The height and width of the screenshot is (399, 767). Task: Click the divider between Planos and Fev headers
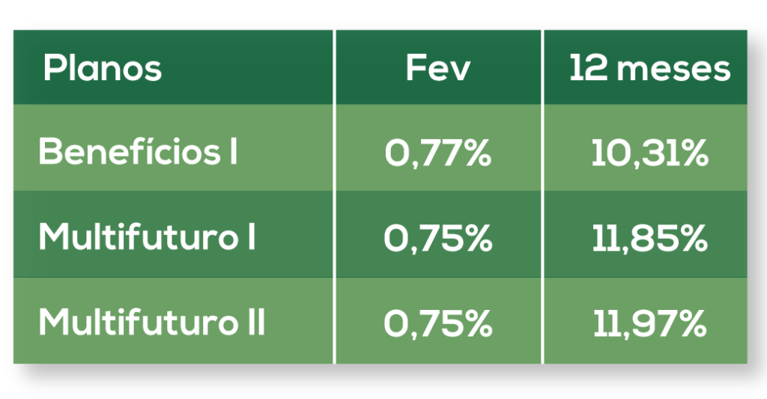point(334,67)
